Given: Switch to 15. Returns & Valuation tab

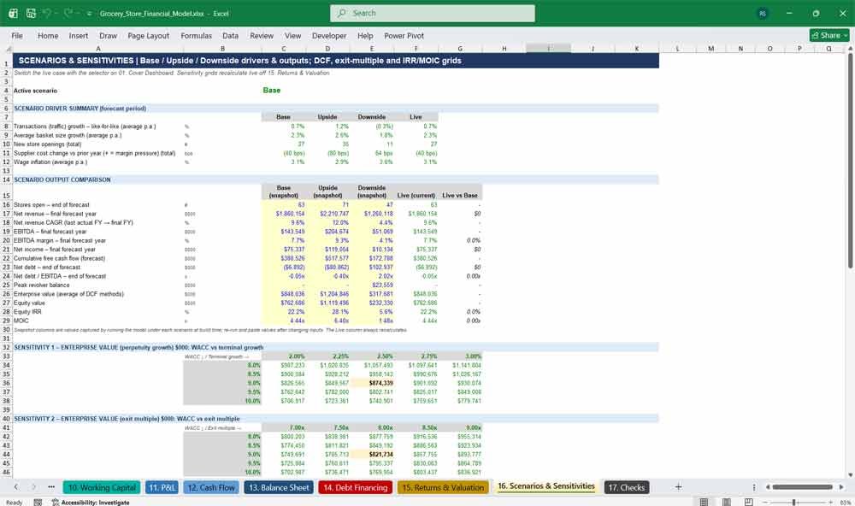Looking at the screenshot, I should (443, 487).
